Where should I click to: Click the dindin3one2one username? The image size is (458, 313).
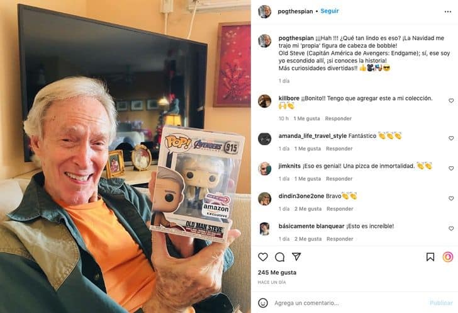click(x=301, y=196)
